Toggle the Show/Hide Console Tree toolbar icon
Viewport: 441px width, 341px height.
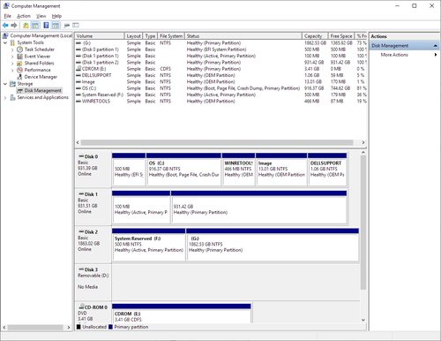35,26
